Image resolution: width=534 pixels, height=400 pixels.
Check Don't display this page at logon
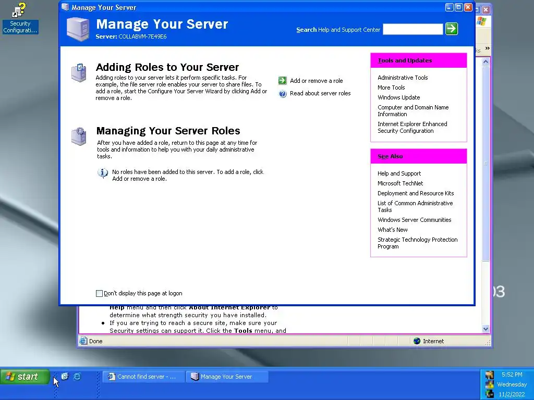coord(99,294)
